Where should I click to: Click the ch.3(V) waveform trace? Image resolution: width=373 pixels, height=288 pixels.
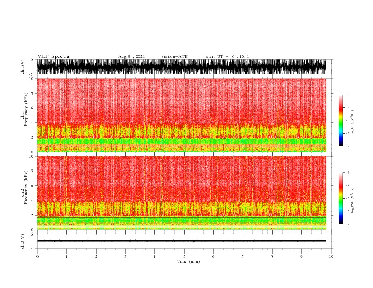[x=181, y=241]
